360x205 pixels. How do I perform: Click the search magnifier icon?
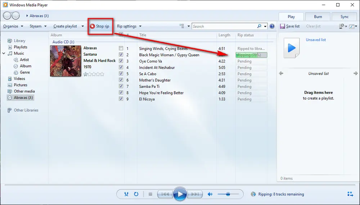[x=259, y=26]
